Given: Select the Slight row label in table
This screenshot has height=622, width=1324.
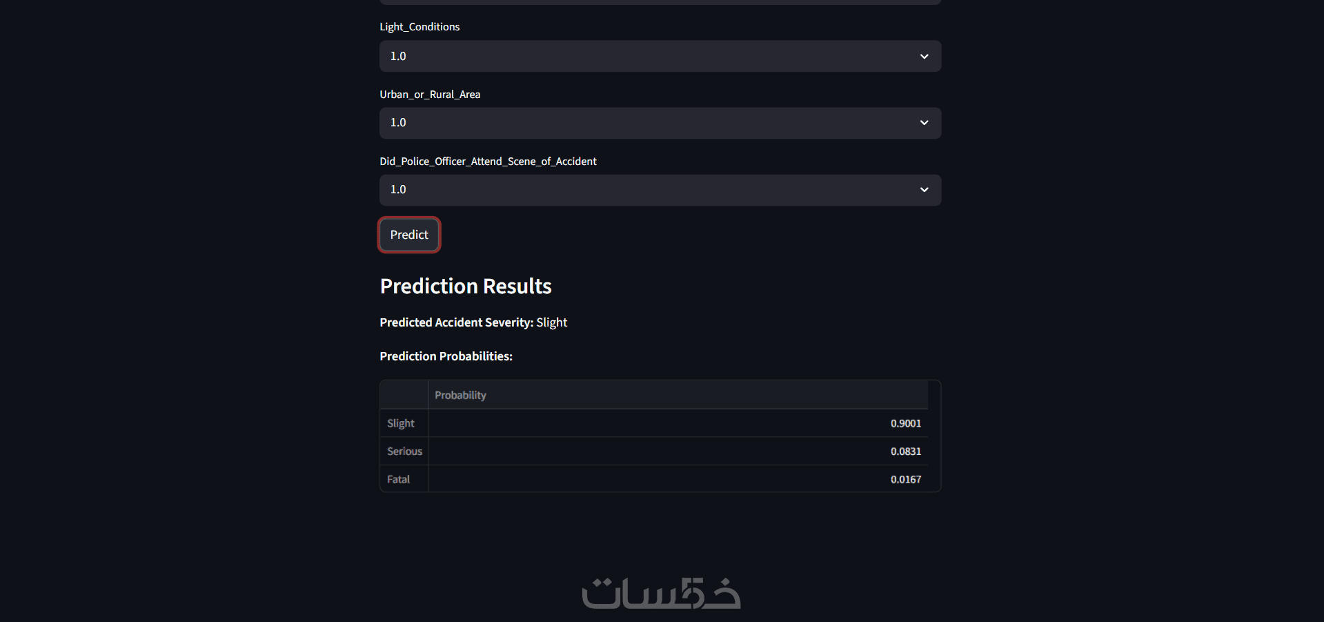Looking at the screenshot, I should (401, 423).
